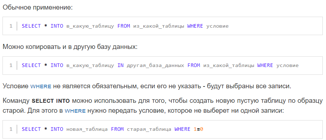Click "старая_таблица" in the third code block
This screenshot has width=326, height=140.
coord(149,129)
